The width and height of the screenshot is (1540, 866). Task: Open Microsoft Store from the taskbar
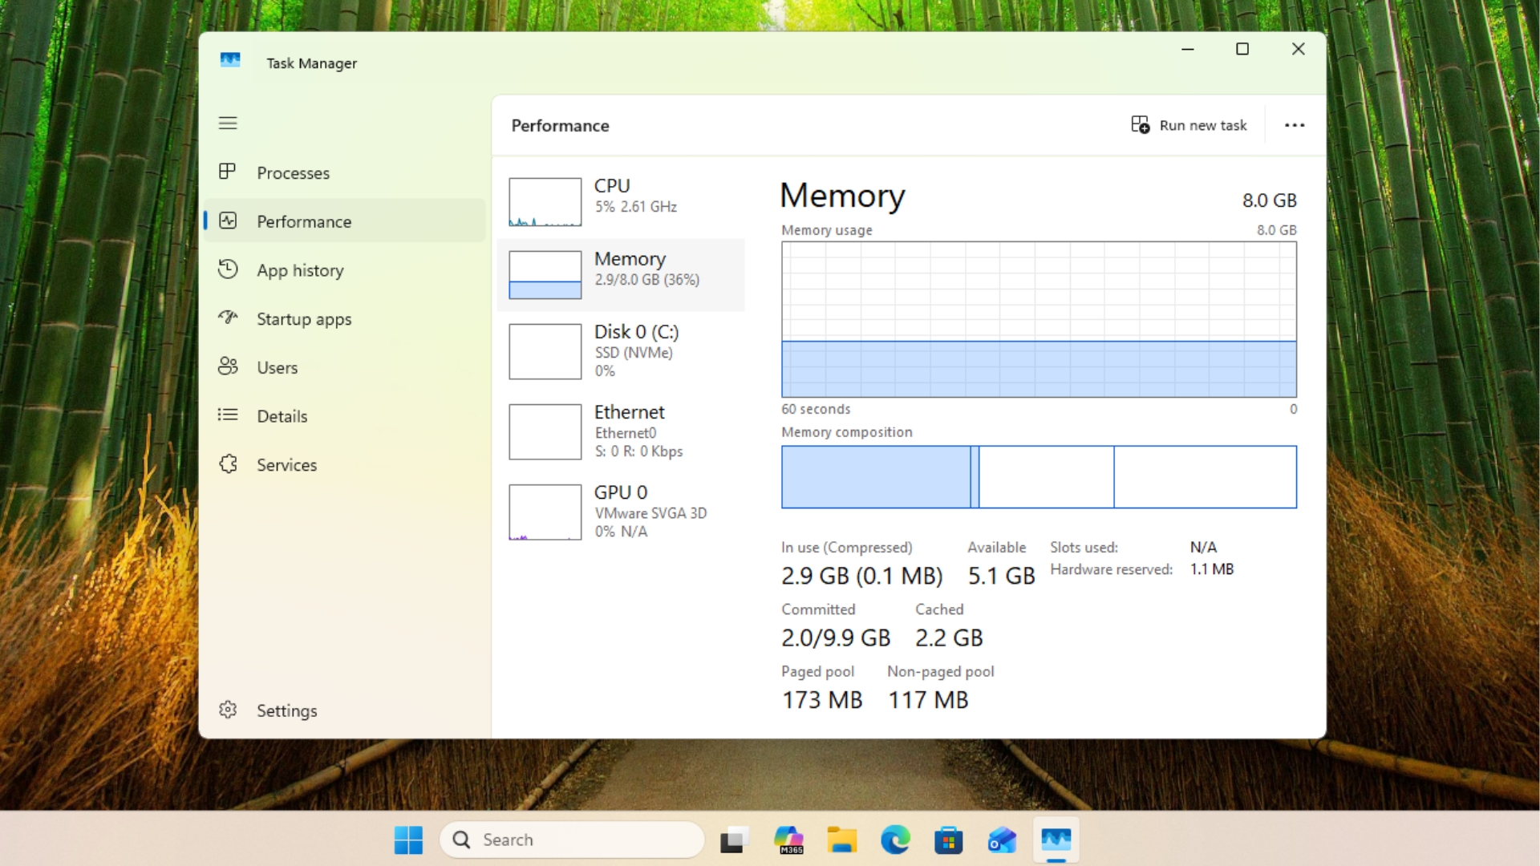pyautogui.click(x=949, y=840)
